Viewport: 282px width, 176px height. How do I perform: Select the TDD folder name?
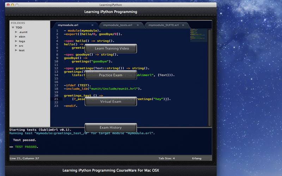(x=19, y=27)
